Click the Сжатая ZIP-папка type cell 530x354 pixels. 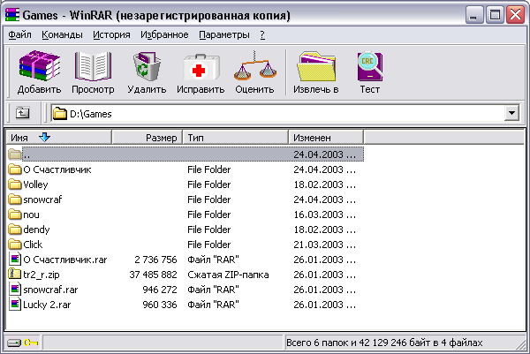point(228,275)
